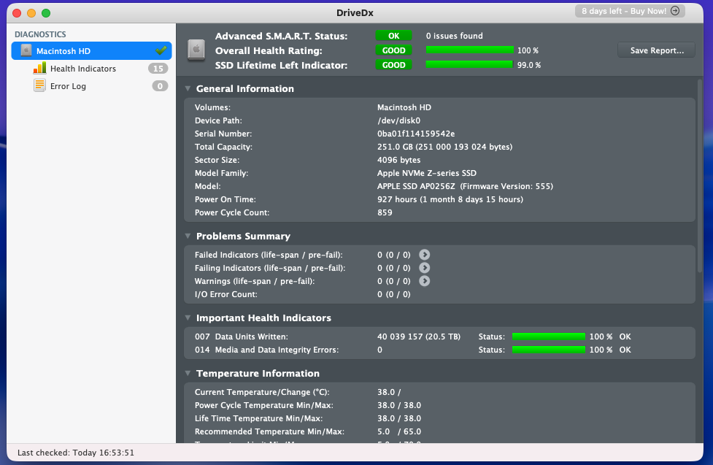Click total capacity value 251.0 GB
713x465 pixels.
(x=444, y=147)
